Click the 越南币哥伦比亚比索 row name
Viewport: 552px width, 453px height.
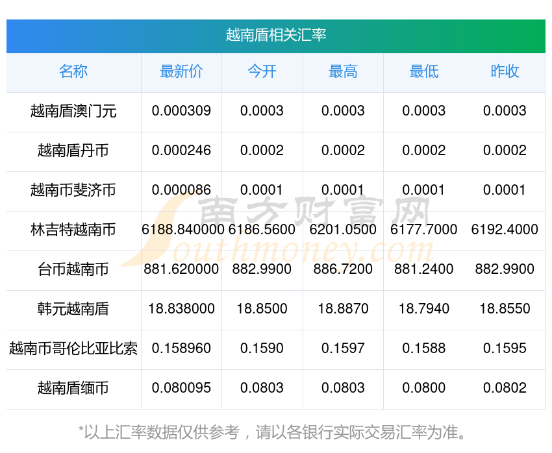click(73, 349)
